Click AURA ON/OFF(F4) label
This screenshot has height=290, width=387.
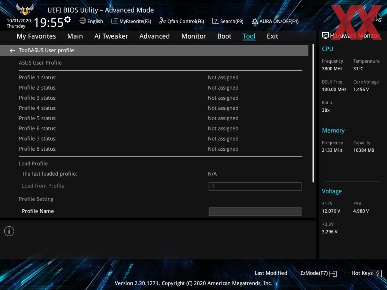(279, 21)
